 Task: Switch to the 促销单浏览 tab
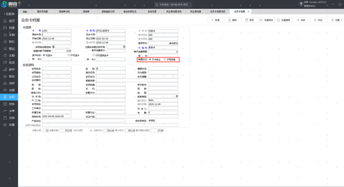[64, 12]
